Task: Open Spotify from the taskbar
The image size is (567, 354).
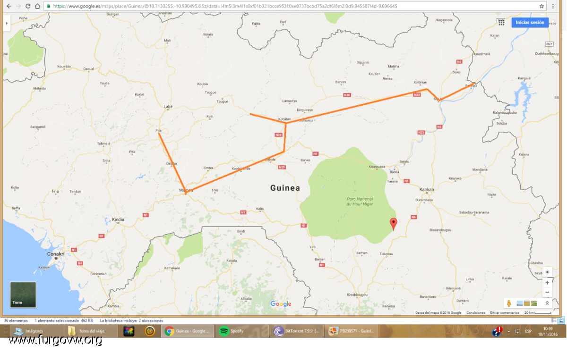Action: click(x=242, y=331)
